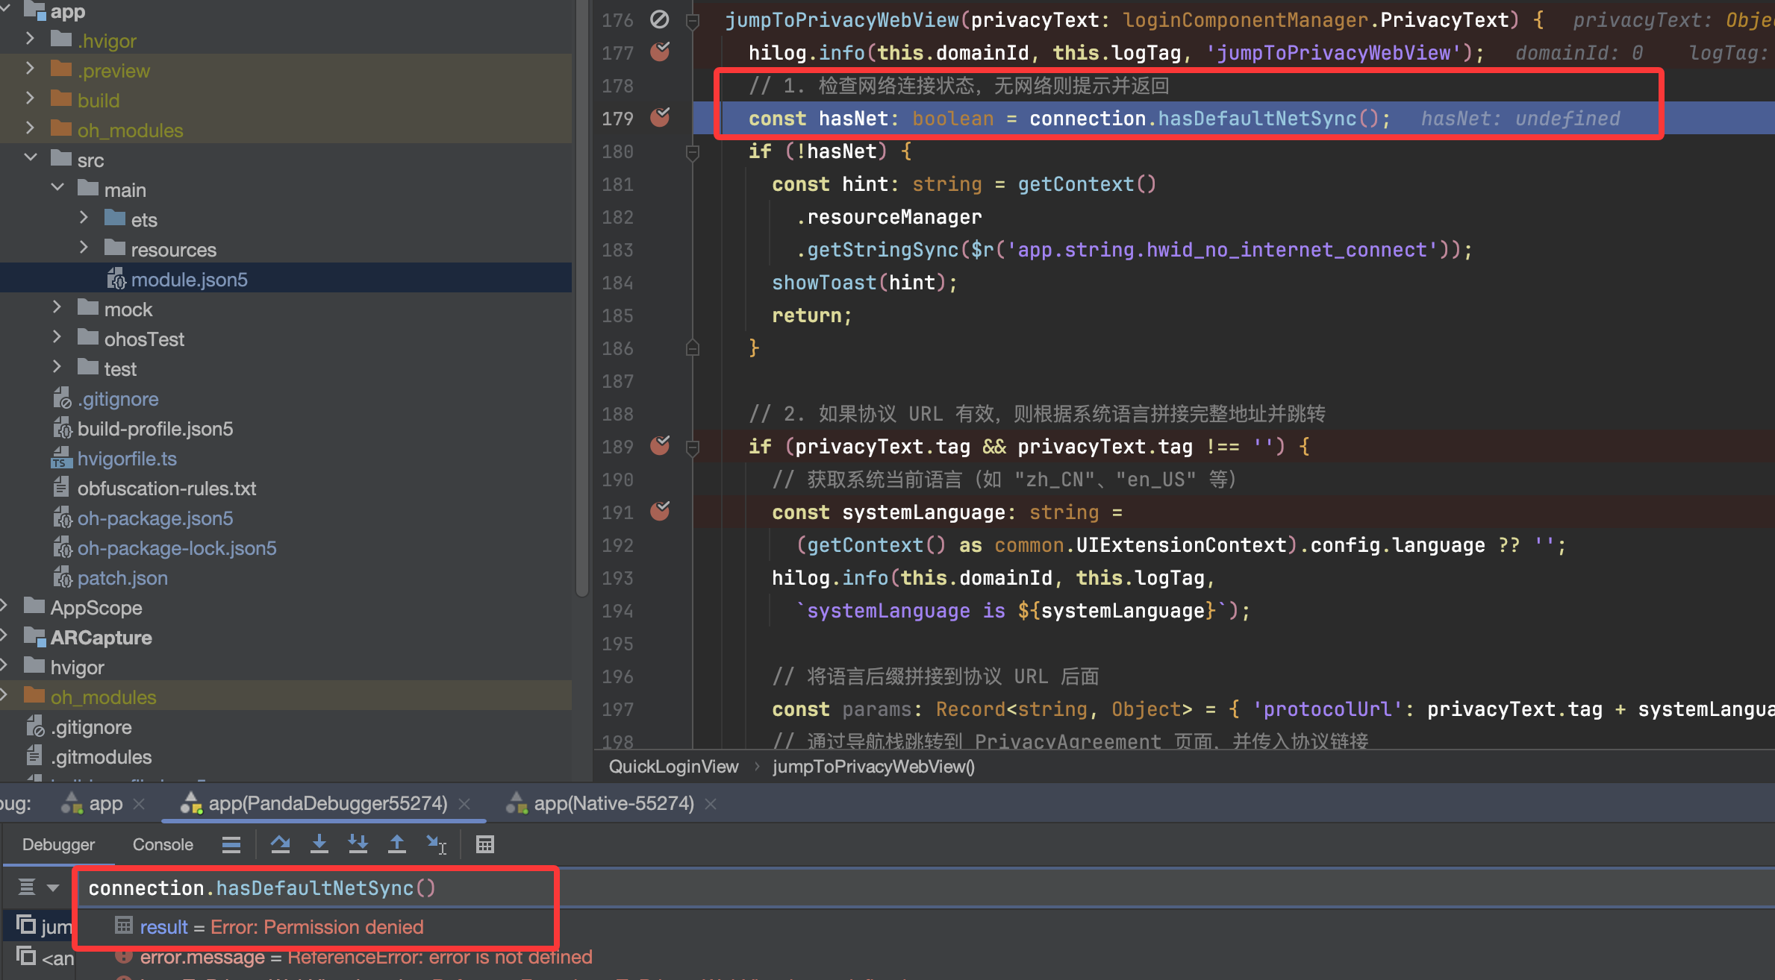
Task: Open oh-package-lock.json5 file
Action: pyautogui.click(x=177, y=548)
